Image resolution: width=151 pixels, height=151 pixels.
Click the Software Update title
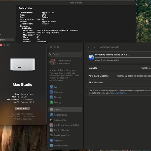coord(109,47)
